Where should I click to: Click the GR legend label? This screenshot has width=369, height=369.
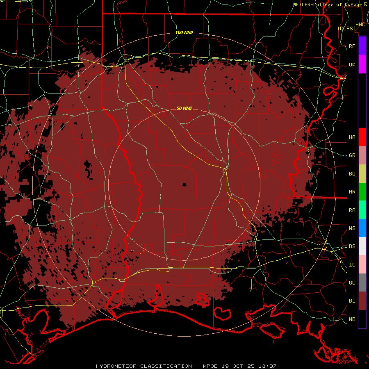click(x=352, y=155)
